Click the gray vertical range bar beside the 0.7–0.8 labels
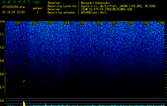 click(x=5, y=82)
